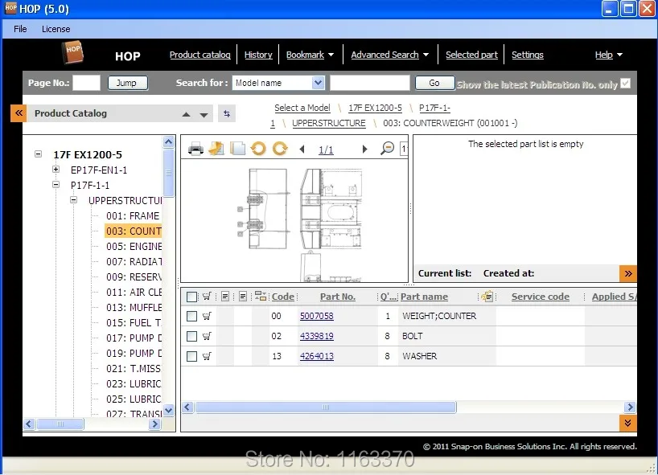658x475 pixels.
Task: Click the HOP book logo
Action: (x=73, y=52)
